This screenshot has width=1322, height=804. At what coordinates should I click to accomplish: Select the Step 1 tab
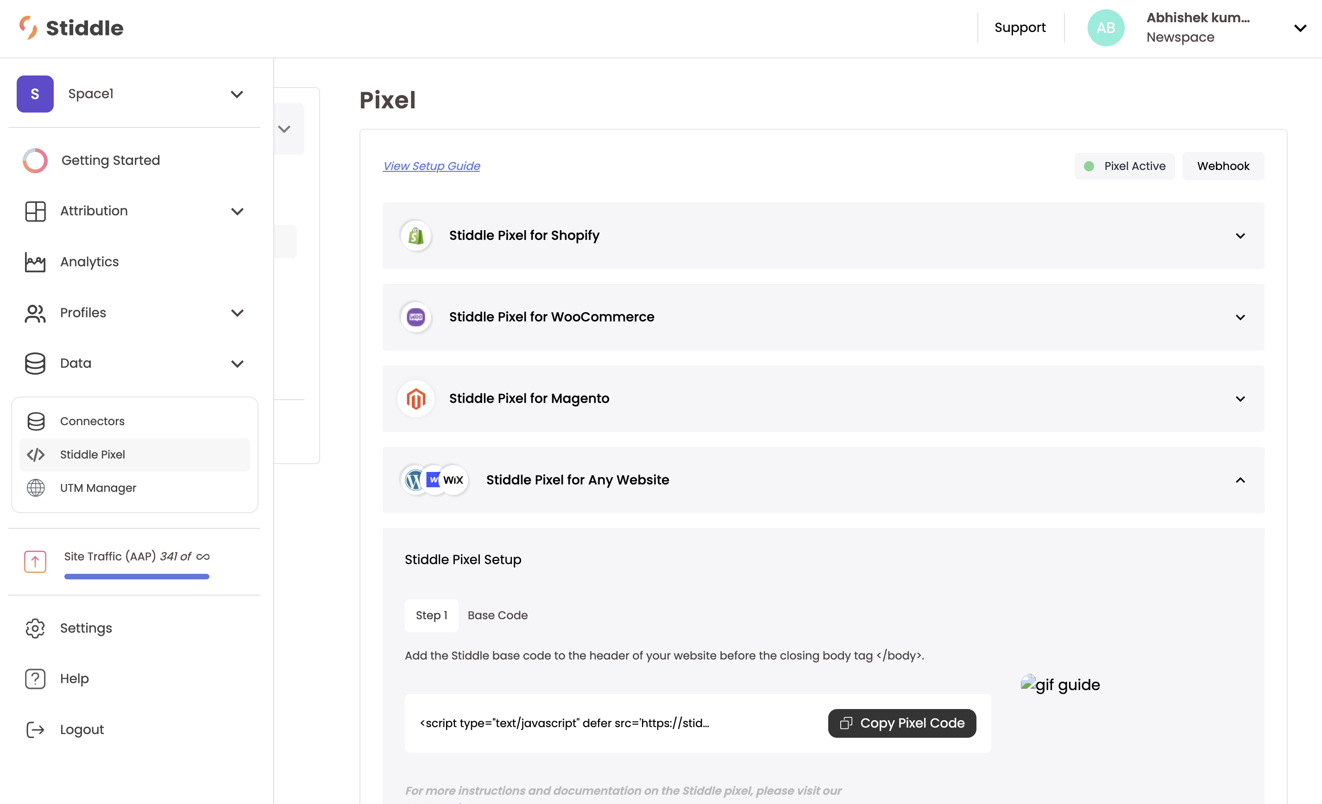(431, 615)
